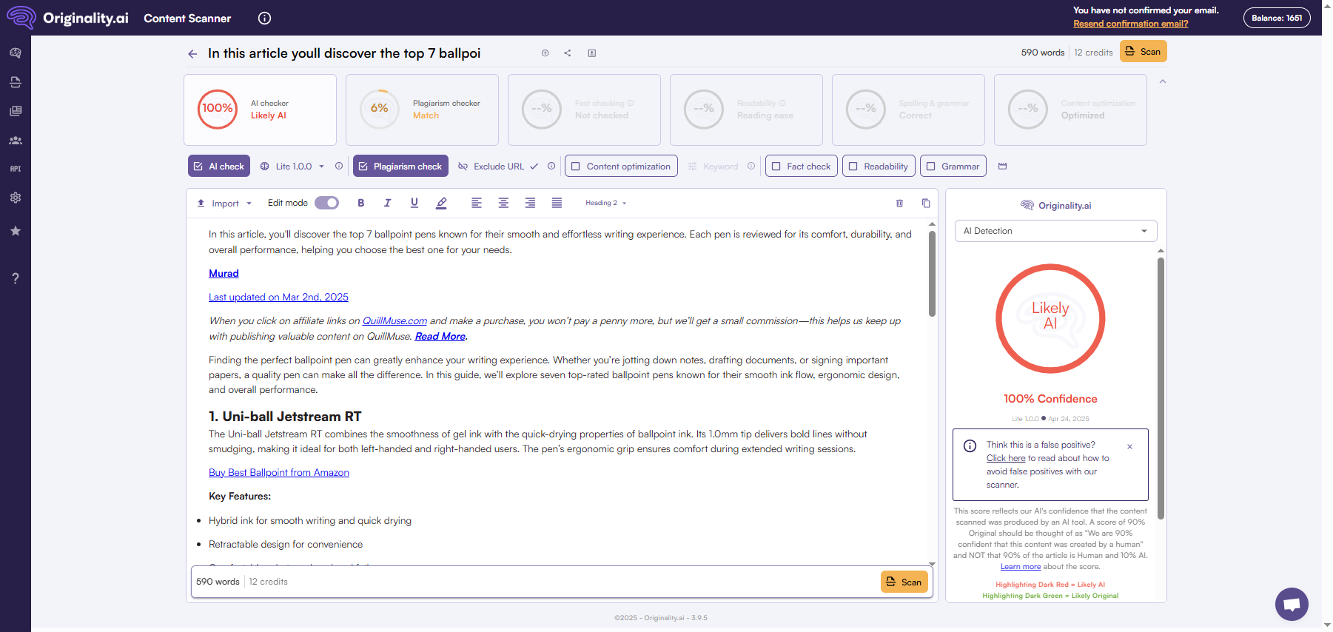Apply bold formatting
Viewport: 1333px width, 632px height.
361,203
